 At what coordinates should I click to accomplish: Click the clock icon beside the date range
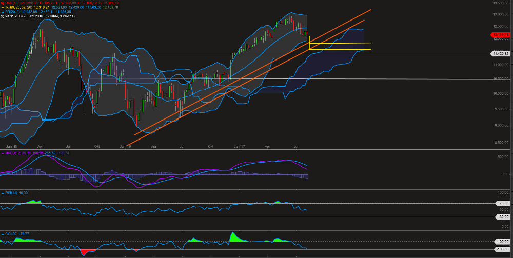pos(2,15)
